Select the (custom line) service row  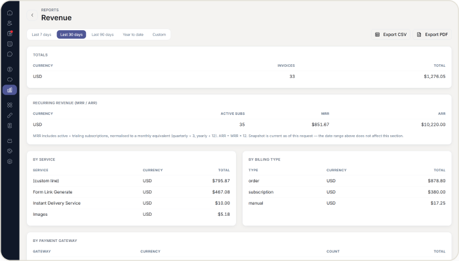(131, 181)
